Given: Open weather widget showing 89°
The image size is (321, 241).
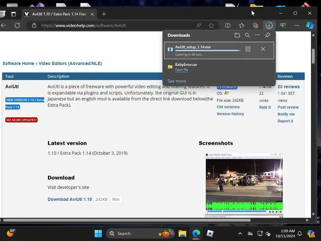Looking at the screenshot, I should click(x=10, y=233).
